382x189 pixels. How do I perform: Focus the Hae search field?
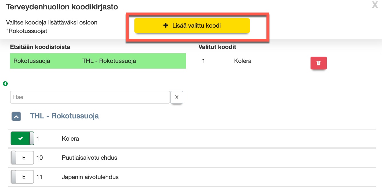click(90, 97)
